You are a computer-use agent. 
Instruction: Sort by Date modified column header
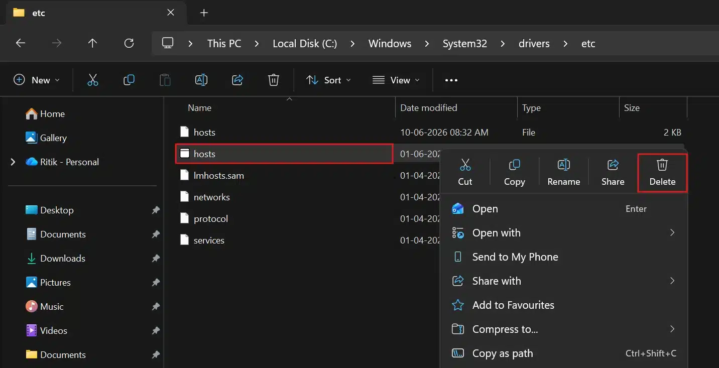[428, 108]
